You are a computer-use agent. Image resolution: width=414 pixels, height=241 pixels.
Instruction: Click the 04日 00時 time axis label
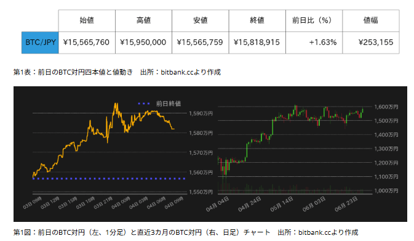coord(121,203)
